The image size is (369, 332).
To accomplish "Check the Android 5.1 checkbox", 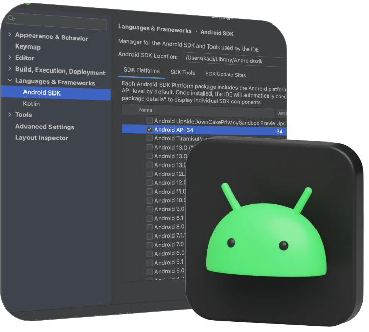I will tap(149, 263).
